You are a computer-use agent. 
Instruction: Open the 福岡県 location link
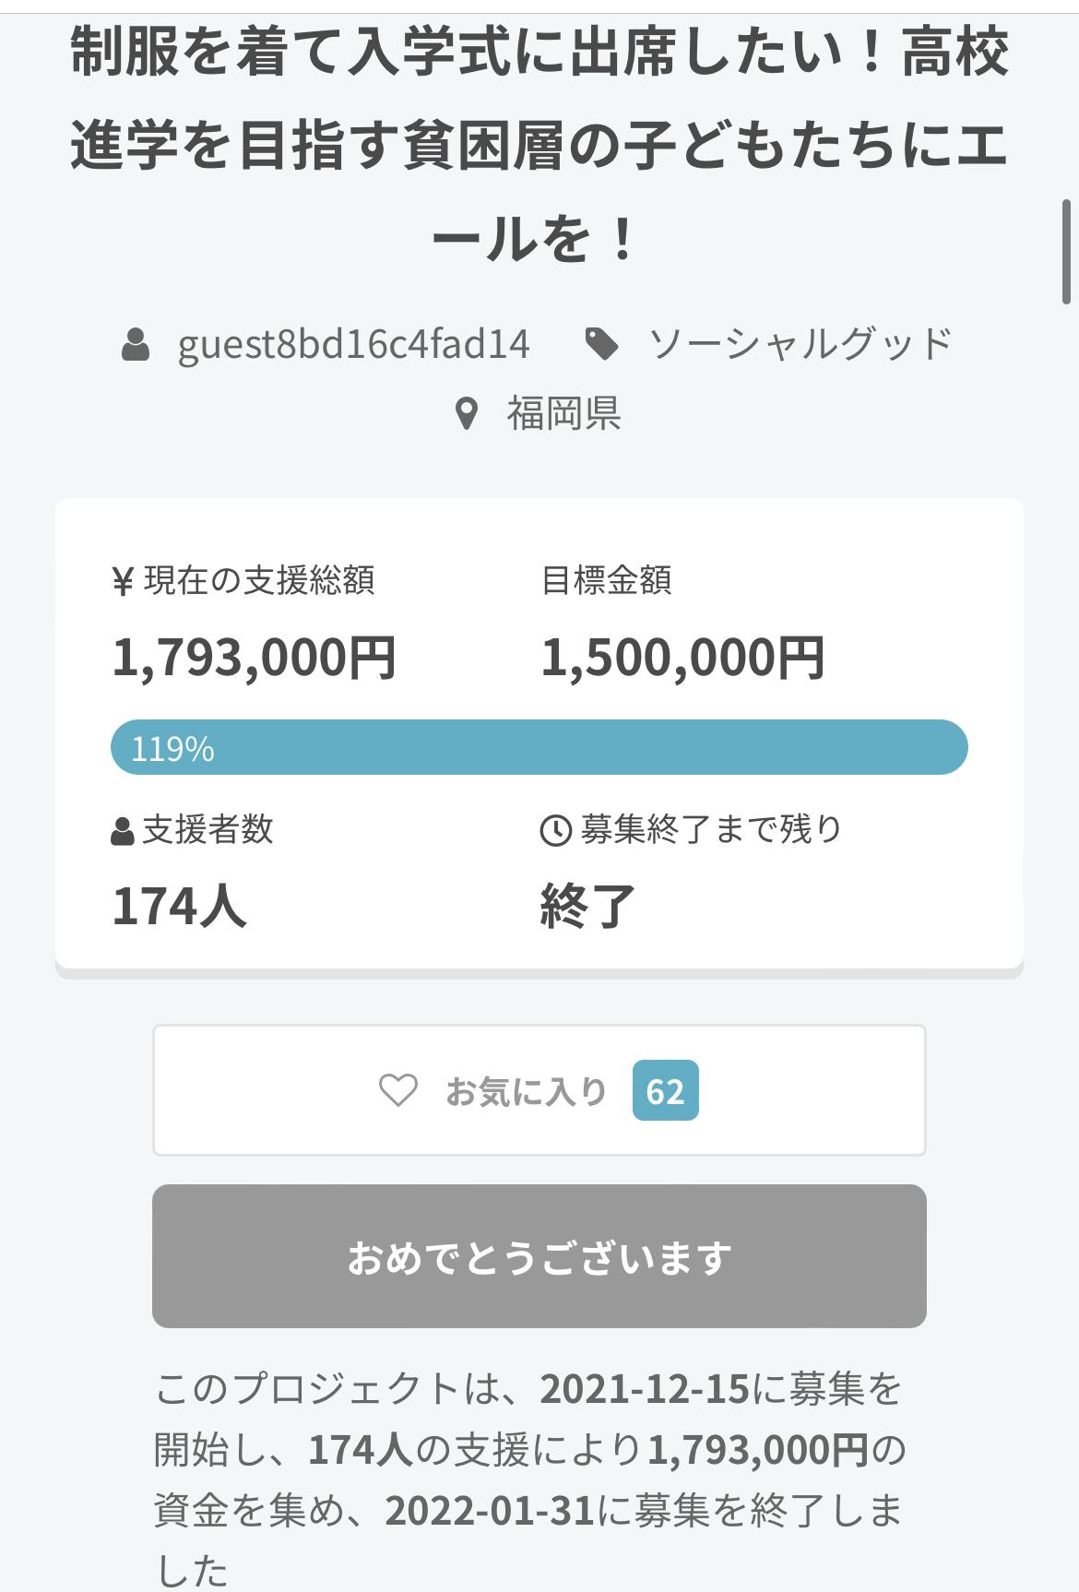563,413
